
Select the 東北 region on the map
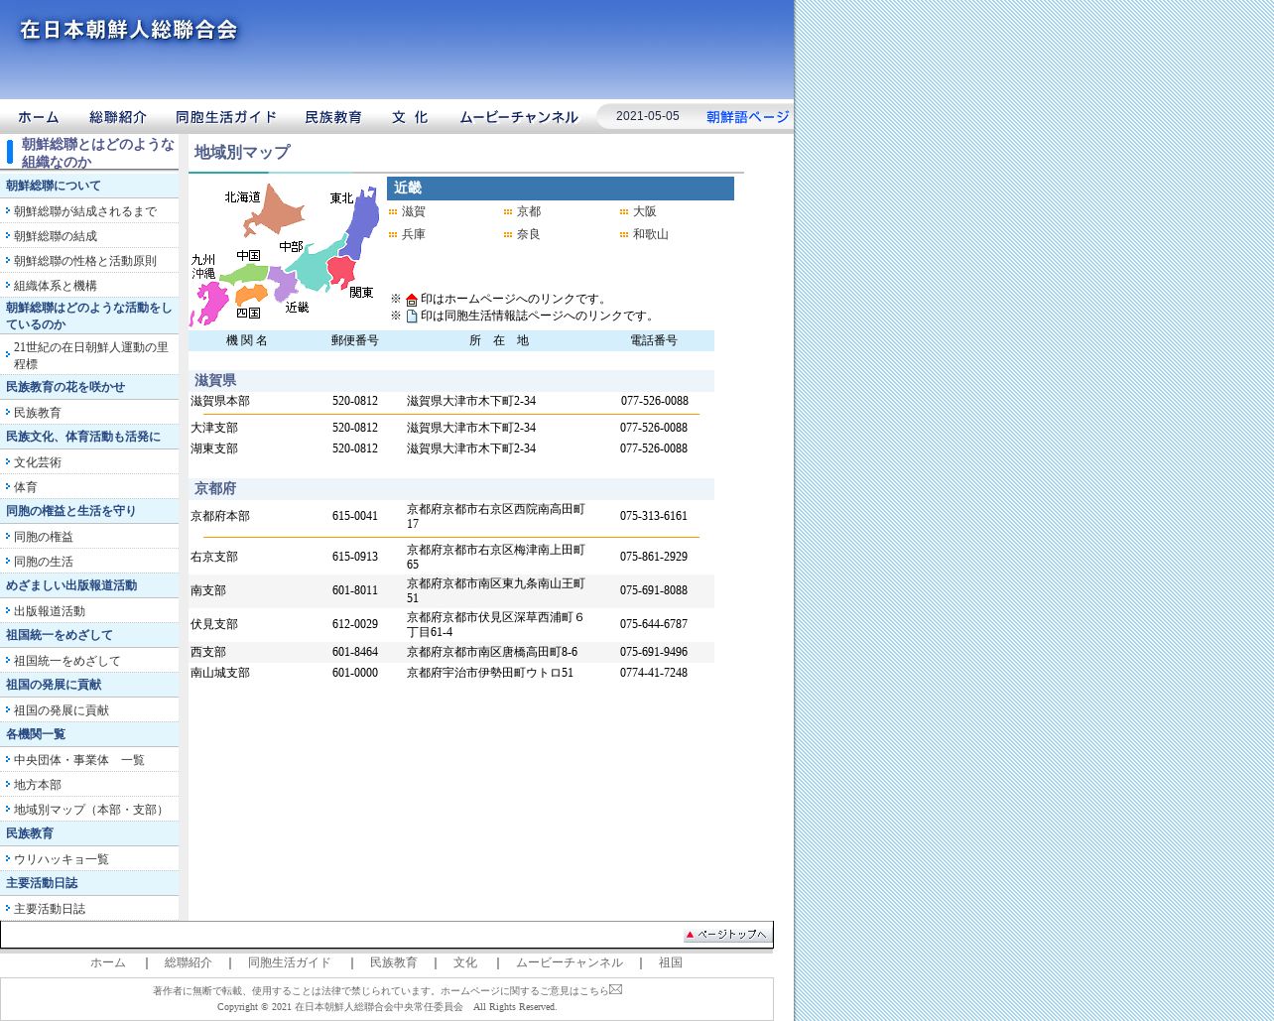click(x=361, y=223)
